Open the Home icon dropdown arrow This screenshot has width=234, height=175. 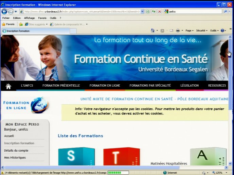(157, 30)
